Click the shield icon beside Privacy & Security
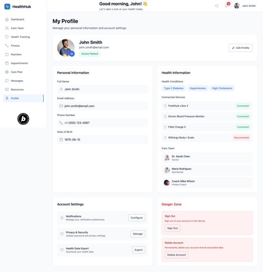 (x=62, y=234)
